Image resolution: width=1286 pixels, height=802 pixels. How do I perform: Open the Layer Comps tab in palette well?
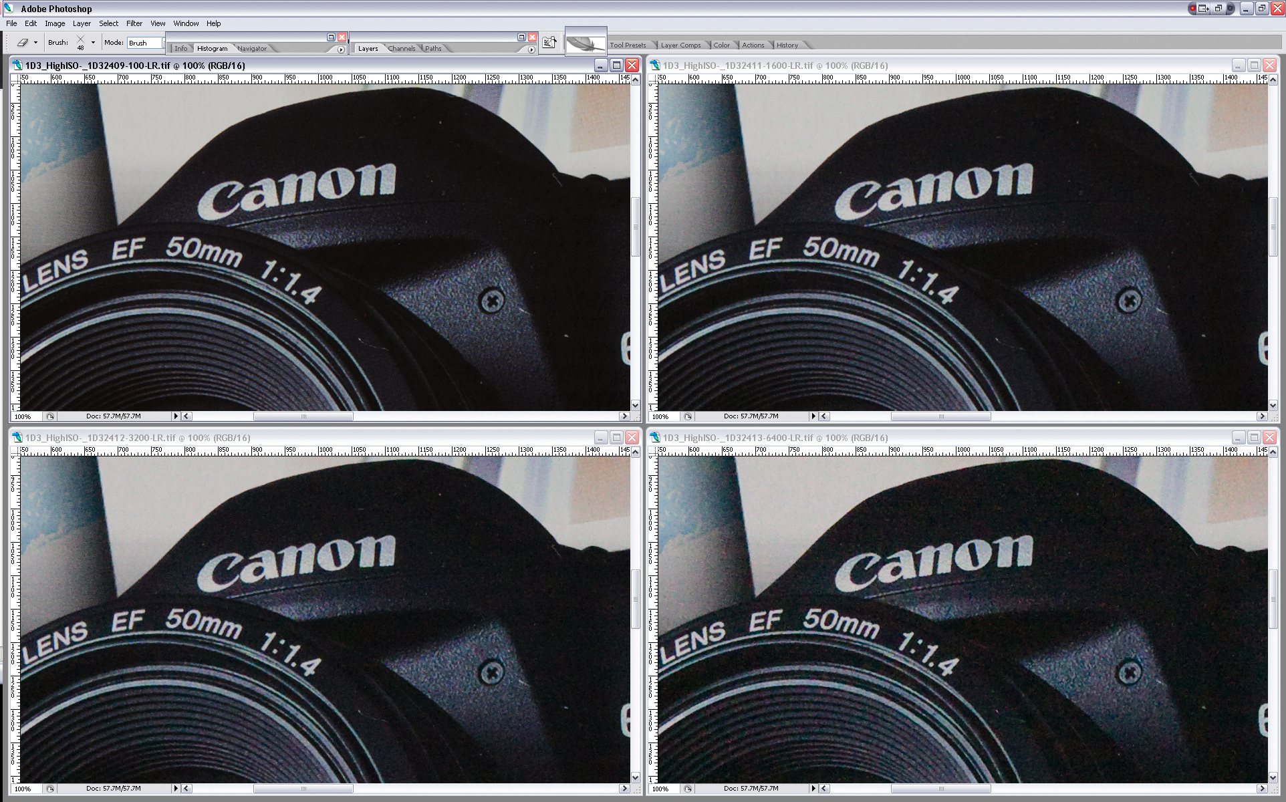coord(680,45)
